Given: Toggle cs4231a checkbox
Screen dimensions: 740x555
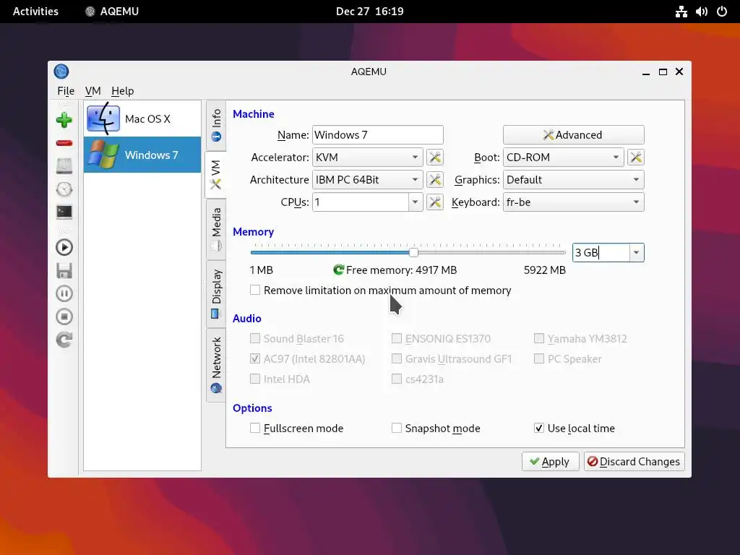Looking at the screenshot, I should (397, 379).
